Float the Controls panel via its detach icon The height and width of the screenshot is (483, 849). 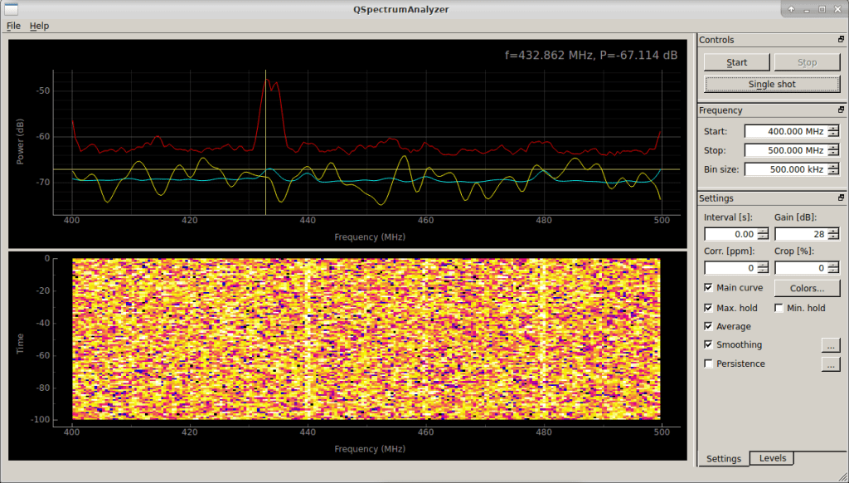pos(840,39)
